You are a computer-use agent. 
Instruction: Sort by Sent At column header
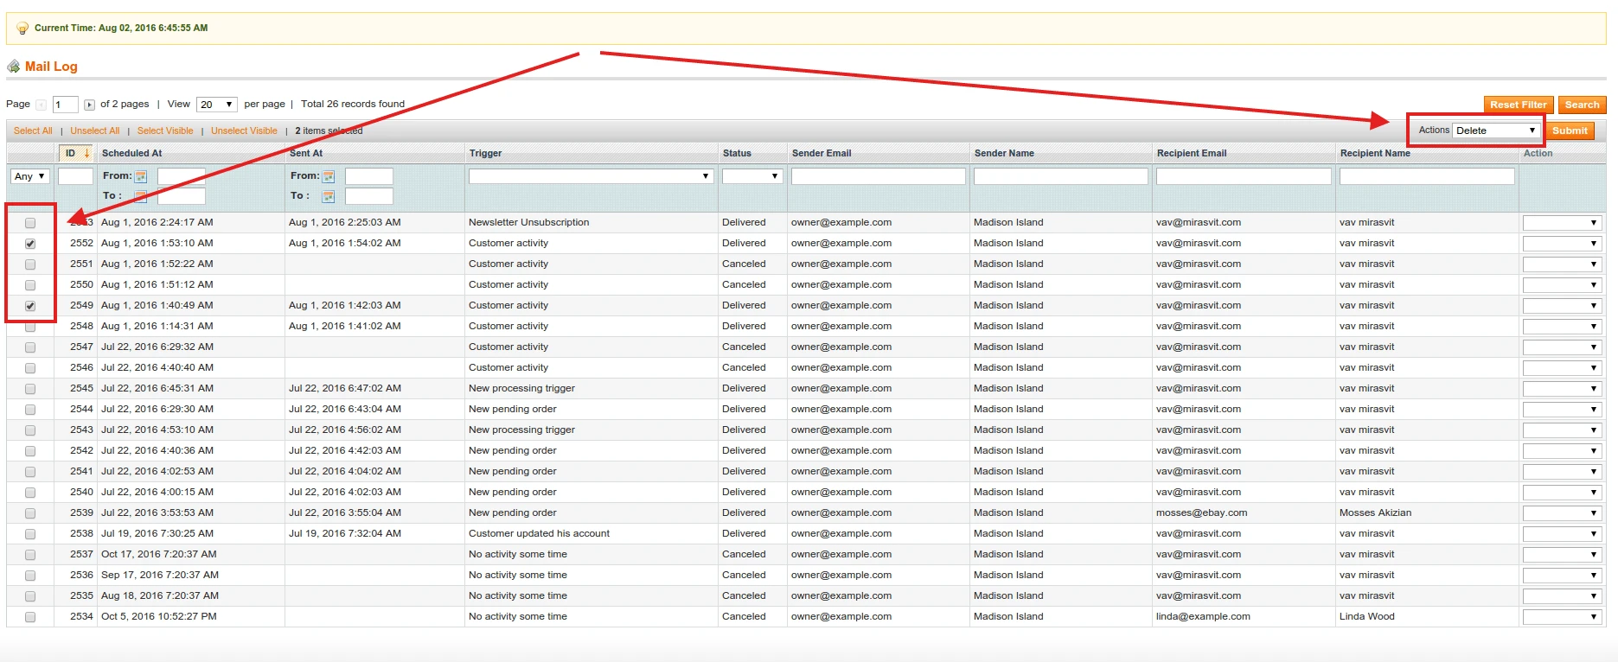pyautogui.click(x=306, y=153)
